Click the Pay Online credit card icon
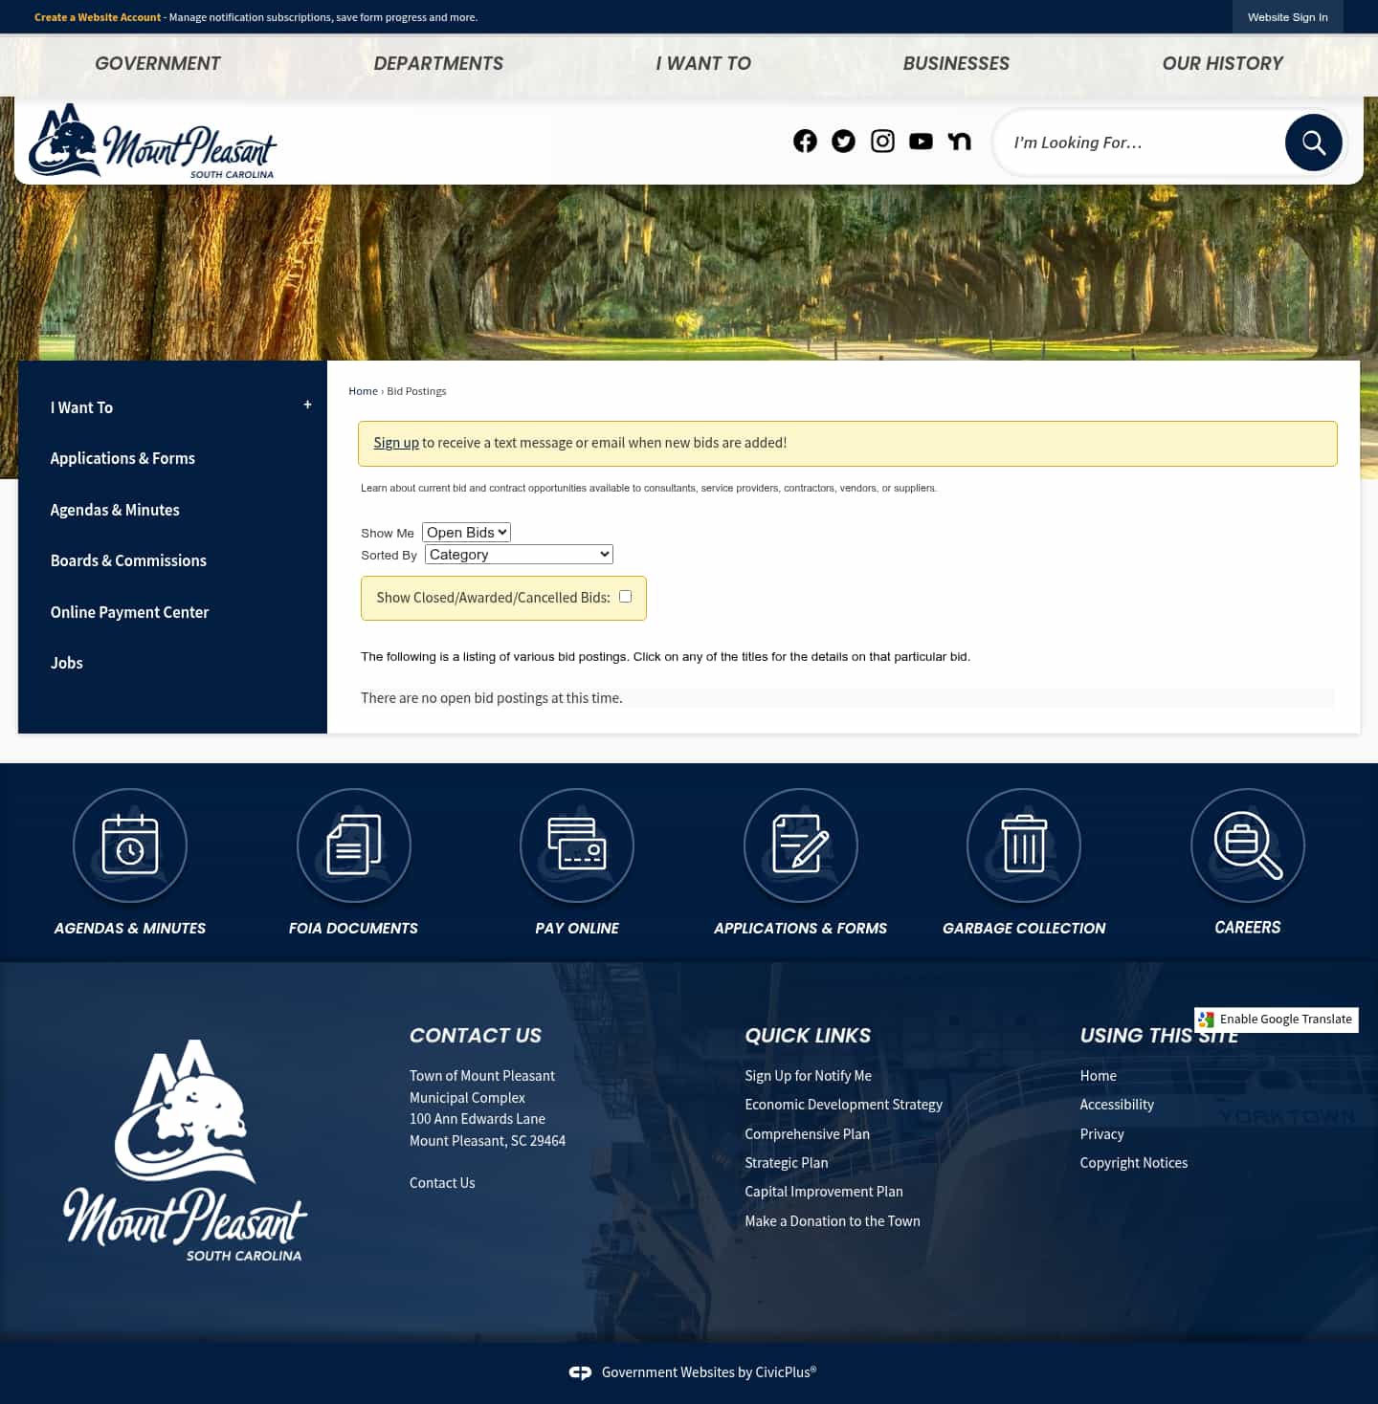Viewport: 1378px width, 1404px height. (x=577, y=845)
